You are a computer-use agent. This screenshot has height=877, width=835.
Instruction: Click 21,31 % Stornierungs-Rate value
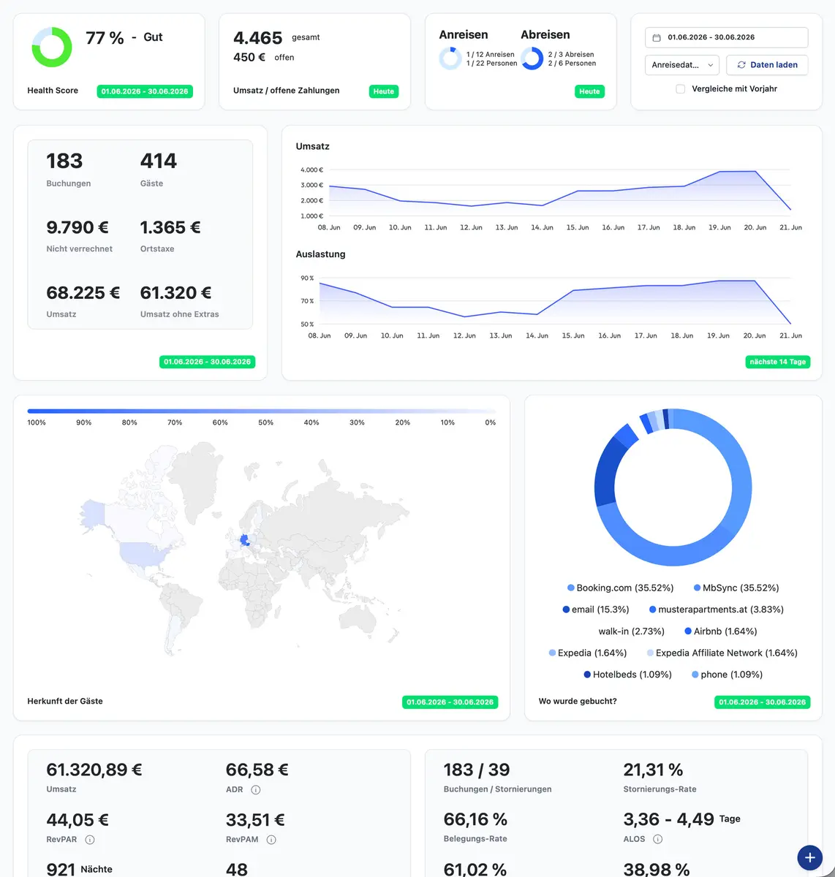click(653, 770)
